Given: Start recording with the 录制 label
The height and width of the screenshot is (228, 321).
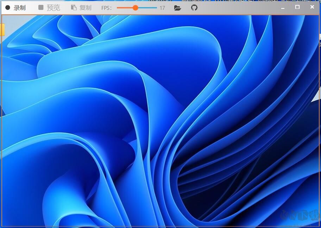Looking at the screenshot, I should click(x=19, y=8).
